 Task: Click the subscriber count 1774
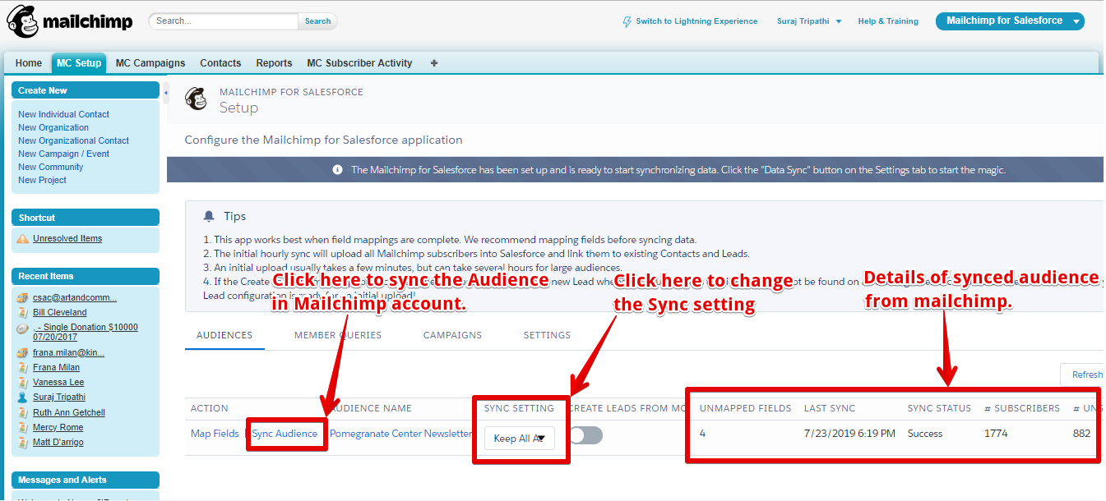[x=996, y=434]
